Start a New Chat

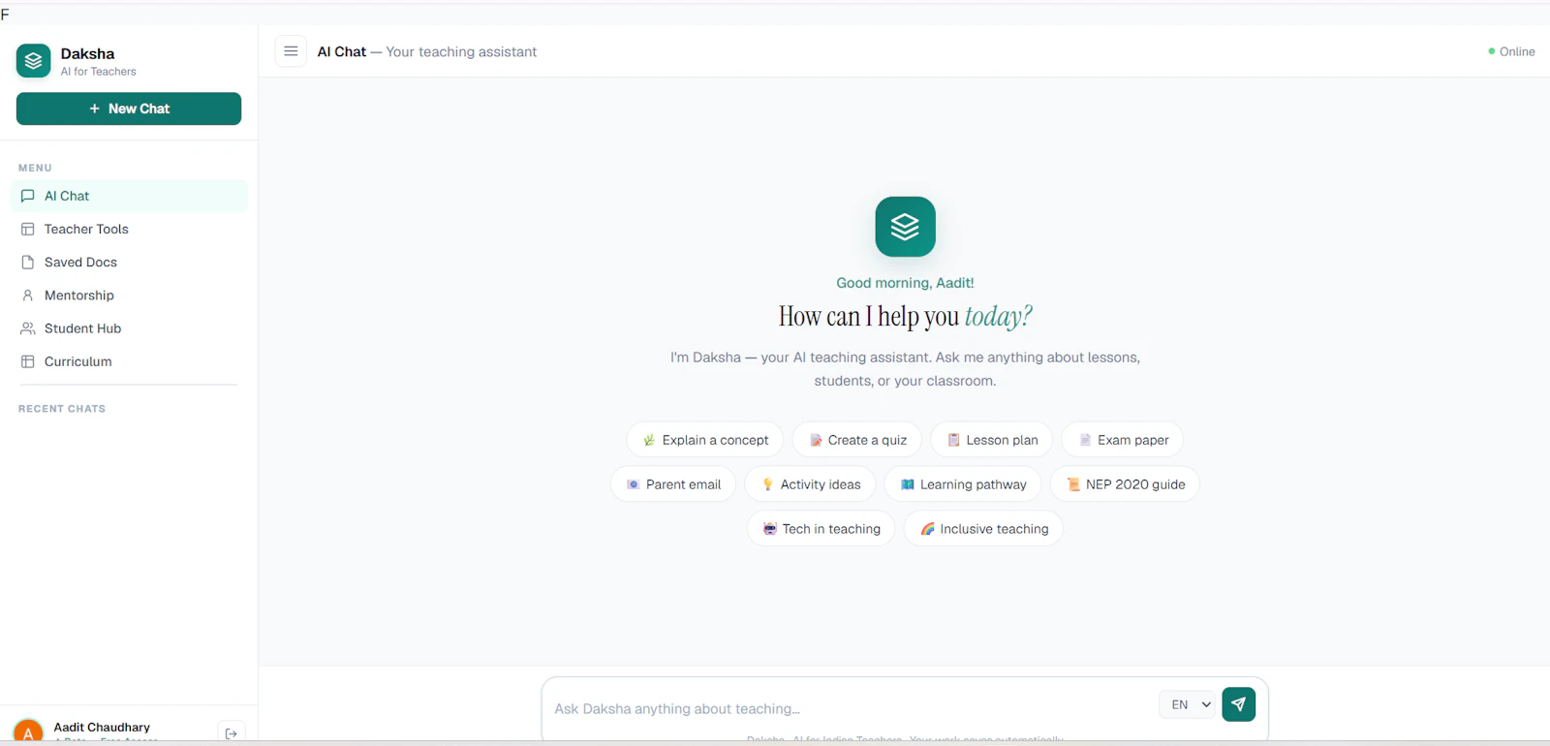click(129, 109)
